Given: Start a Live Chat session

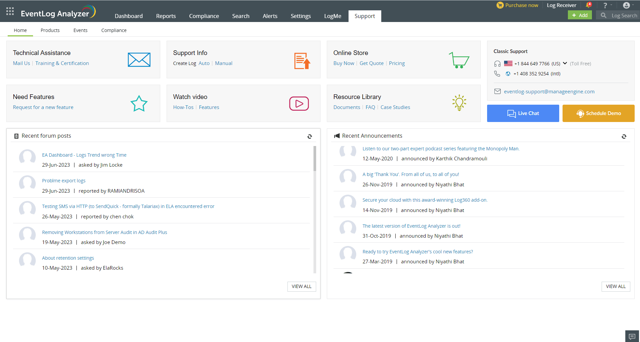Looking at the screenshot, I should tap(523, 113).
